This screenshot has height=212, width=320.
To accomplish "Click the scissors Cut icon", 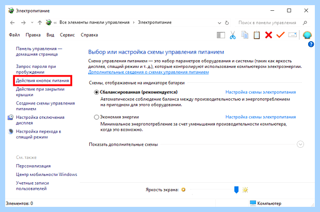I will tap(232, 35).
